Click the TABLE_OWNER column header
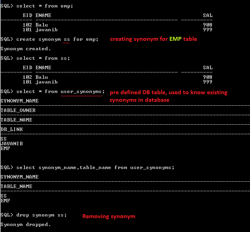Image resolution: width=250 pixels, height=232 pixels. pos(18,110)
